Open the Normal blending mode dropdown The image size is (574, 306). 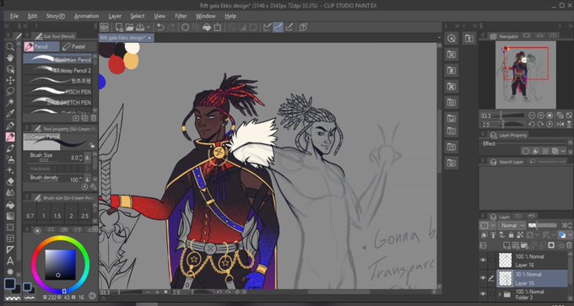tap(512, 225)
